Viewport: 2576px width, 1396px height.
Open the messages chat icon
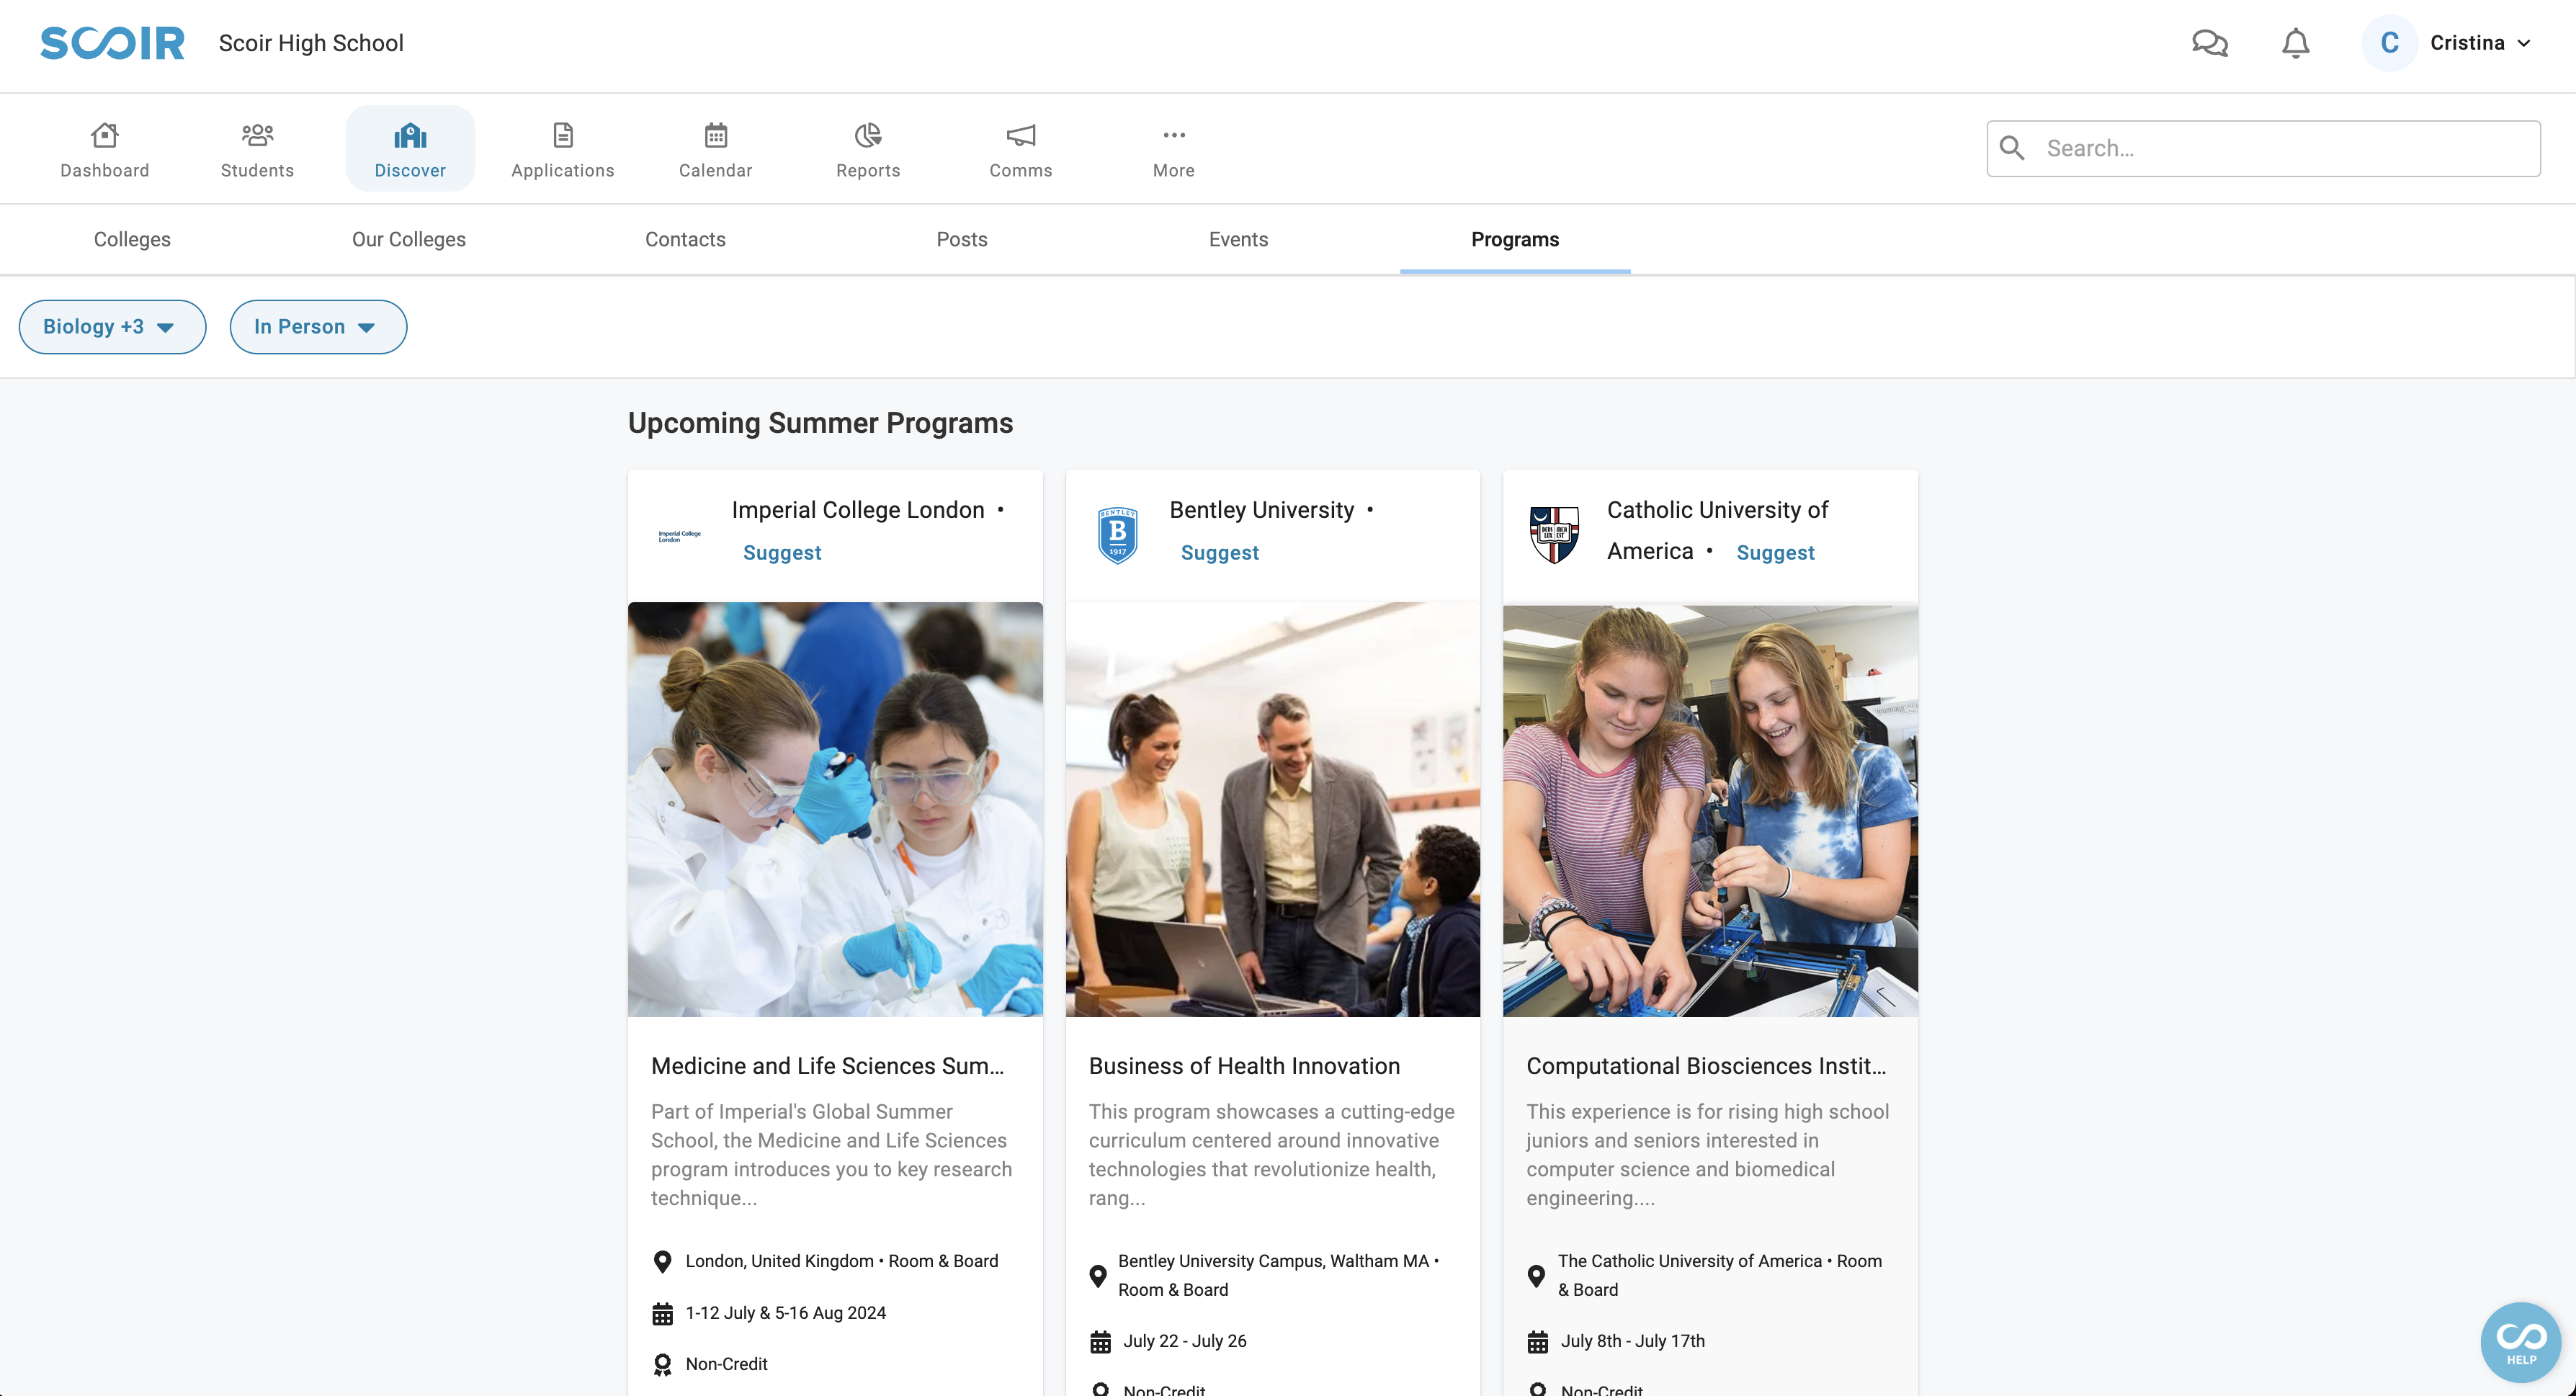(2210, 43)
